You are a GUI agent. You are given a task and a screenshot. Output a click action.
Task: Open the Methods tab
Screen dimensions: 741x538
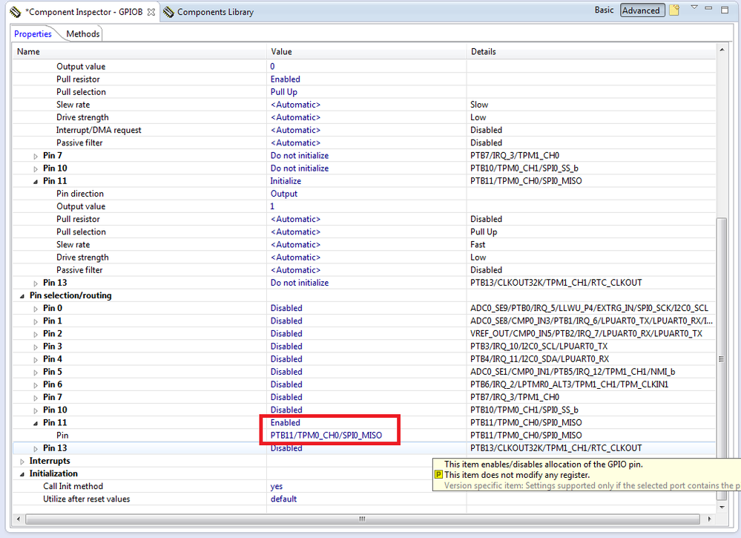[x=82, y=34]
